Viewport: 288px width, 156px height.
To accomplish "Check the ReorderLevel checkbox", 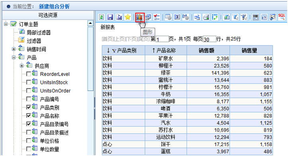I will (29, 74).
